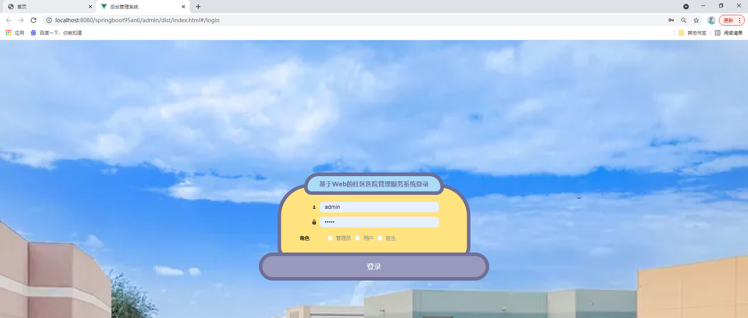Open the 百度一下 bookmark link
This screenshot has width=748, height=318.
point(56,33)
